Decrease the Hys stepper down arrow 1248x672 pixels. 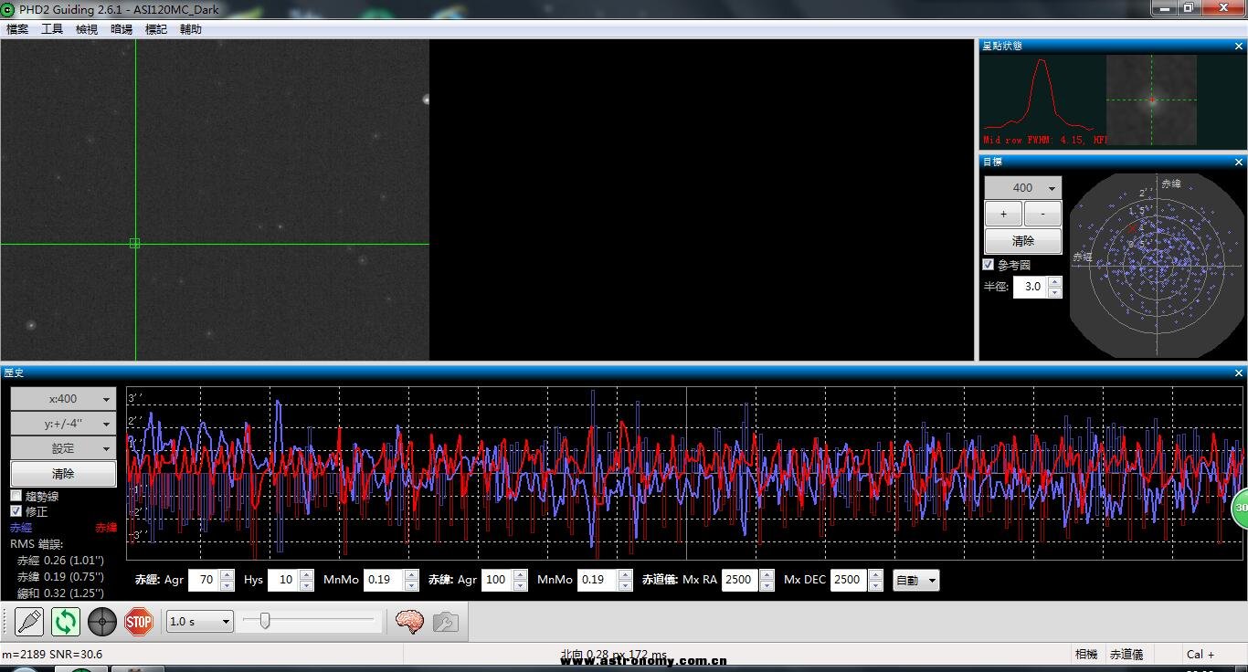click(x=307, y=585)
